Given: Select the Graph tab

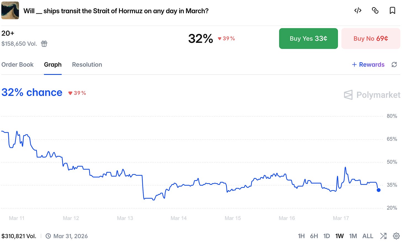Looking at the screenshot, I should coord(53,65).
